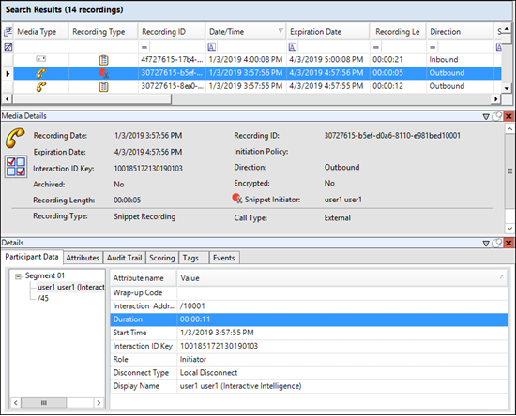Click the results grid scroll left arrow

[8, 99]
